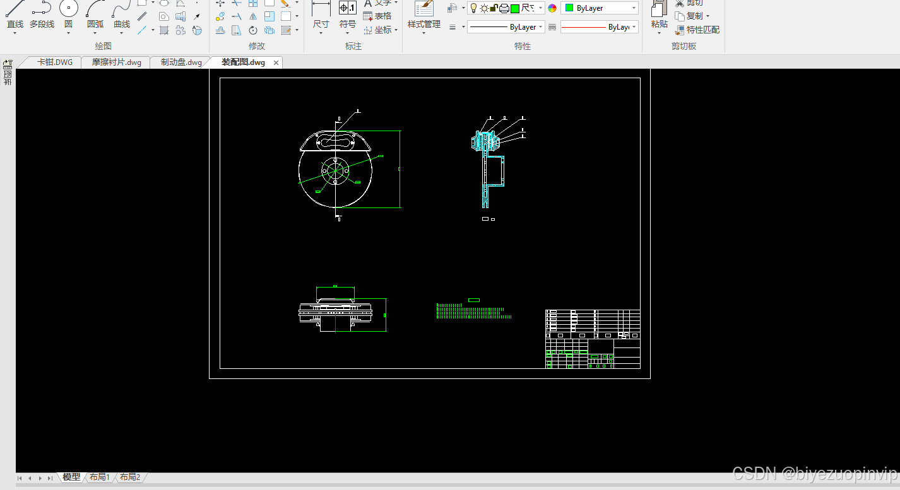This screenshot has height=490, width=900.
Task: Open the black-line ByLayer linetype dropdown
Action: [506, 27]
